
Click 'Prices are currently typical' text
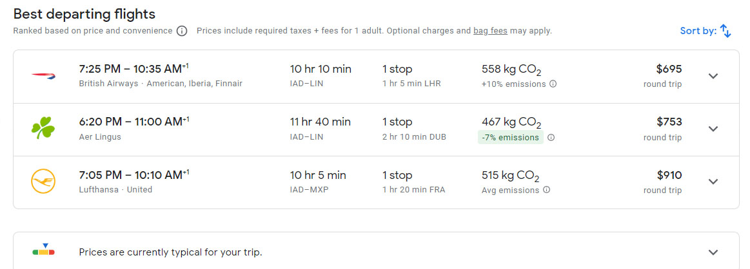coord(170,252)
